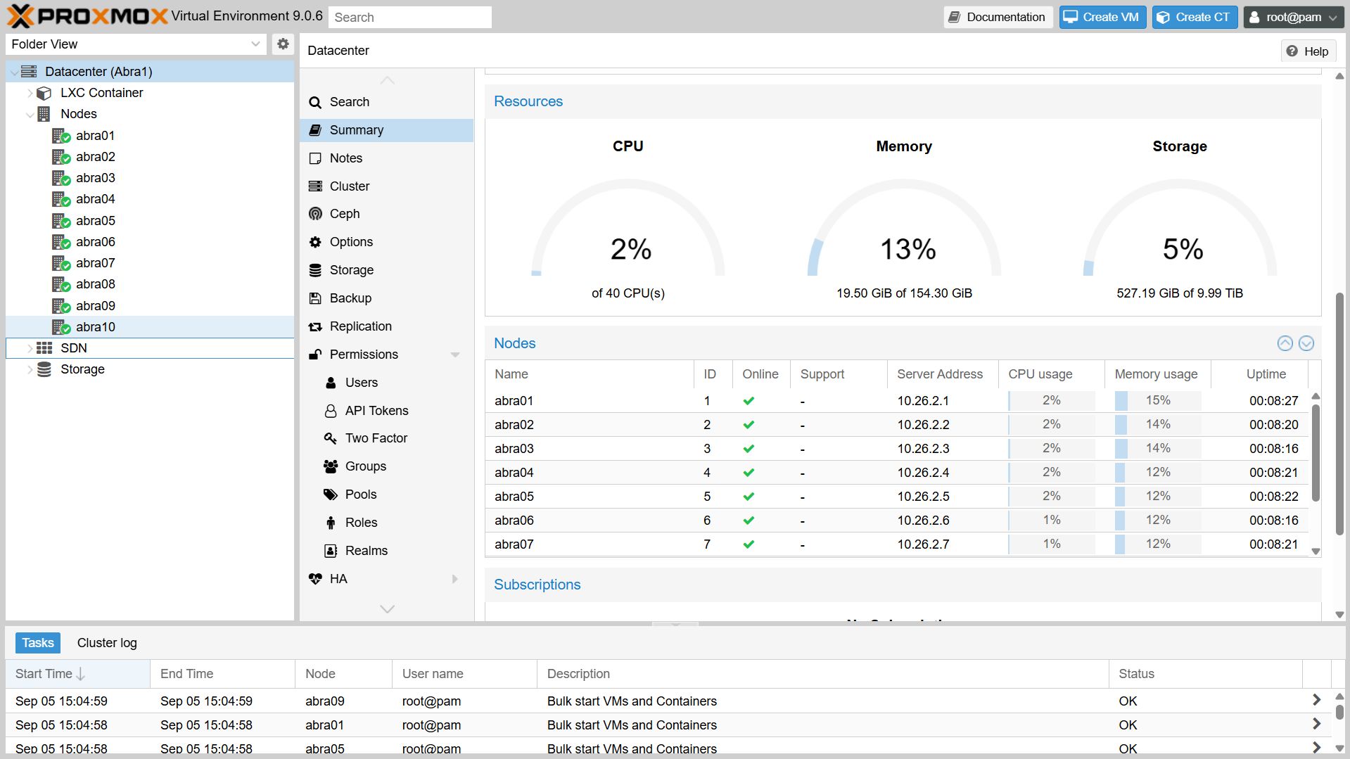Click the Realms address book icon

pyautogui.click(x=330, y=551)
